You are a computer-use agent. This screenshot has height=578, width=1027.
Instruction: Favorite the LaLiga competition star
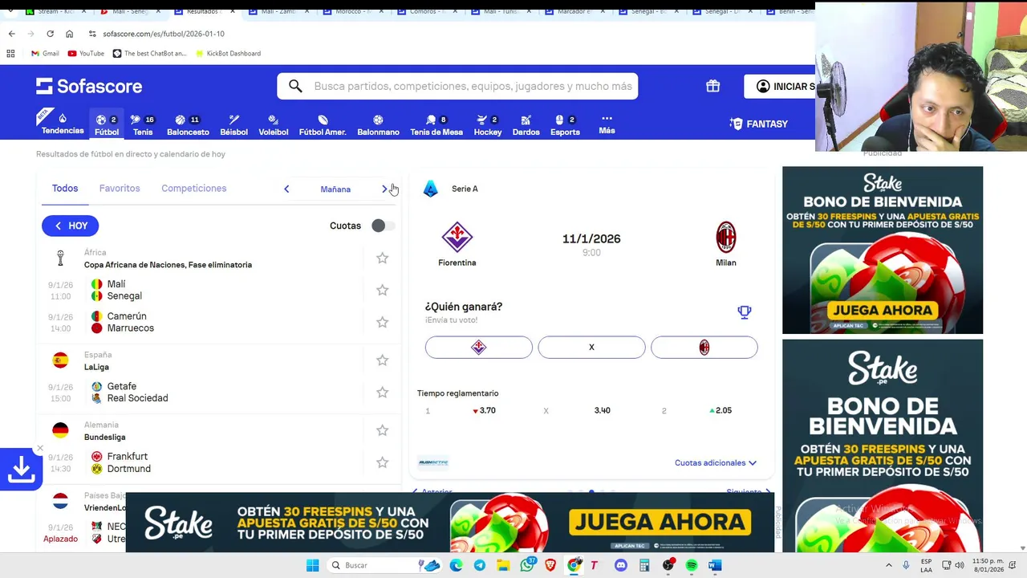point(382,360)
